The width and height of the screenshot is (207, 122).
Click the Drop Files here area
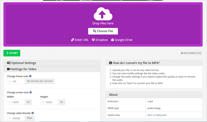[103, 23]
